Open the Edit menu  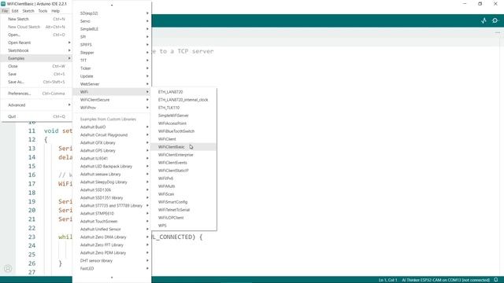coord(15,11)
